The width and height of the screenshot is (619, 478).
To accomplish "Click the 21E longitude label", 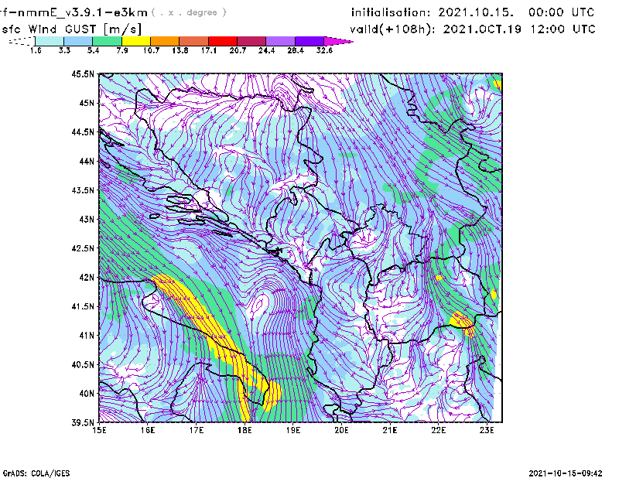I will point(390,430).
